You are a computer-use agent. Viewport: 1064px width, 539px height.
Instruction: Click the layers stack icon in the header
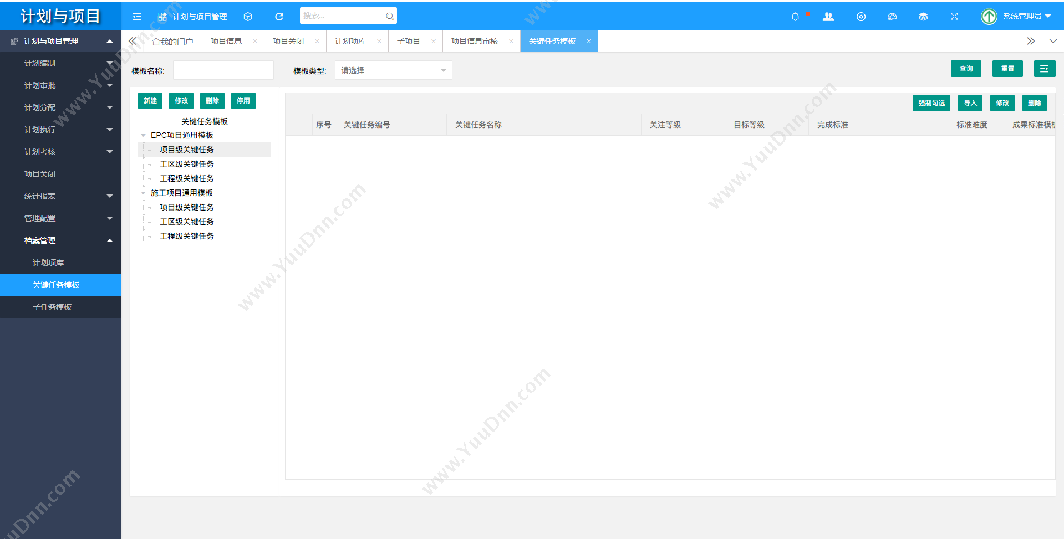pos(923,17)
